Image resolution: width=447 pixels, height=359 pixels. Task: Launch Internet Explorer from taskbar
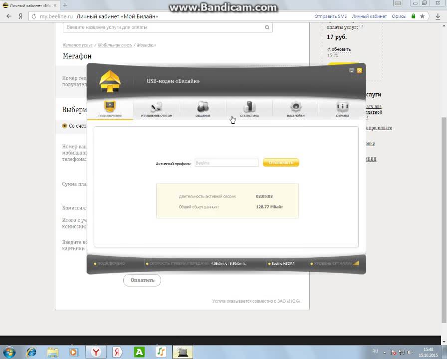tap(31, 352)
